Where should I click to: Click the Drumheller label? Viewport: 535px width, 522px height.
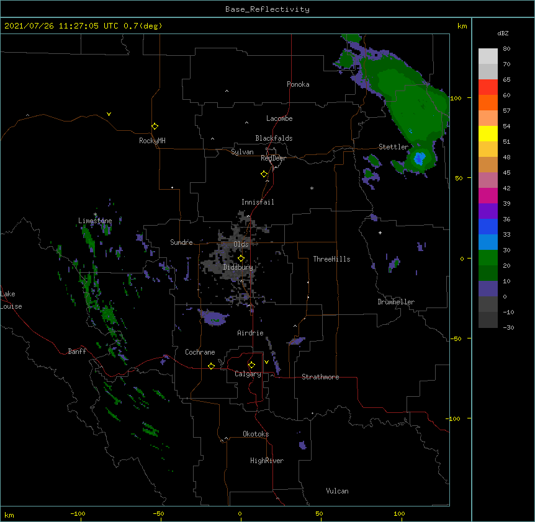tap(396, 302)
